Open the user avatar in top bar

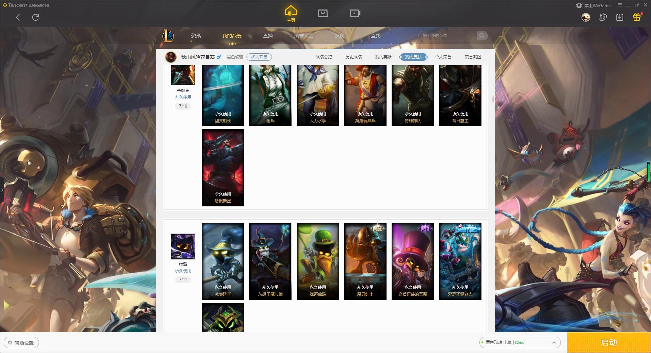coord(586,17)
